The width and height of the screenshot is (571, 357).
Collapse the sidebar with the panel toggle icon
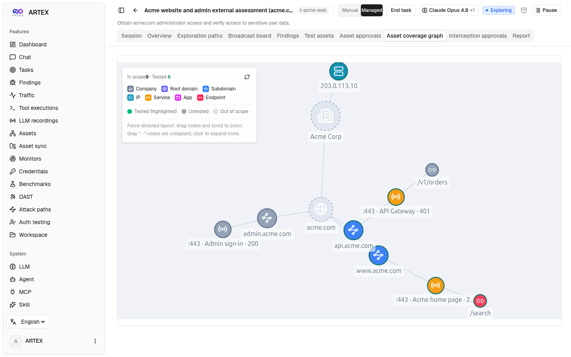tap(121, 10)
